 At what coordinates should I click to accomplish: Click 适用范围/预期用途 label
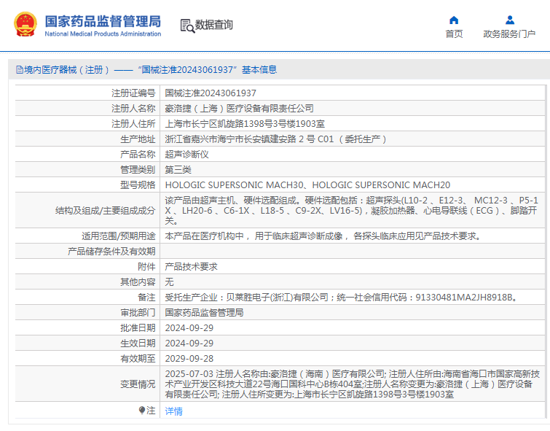(x=119, y=236)
